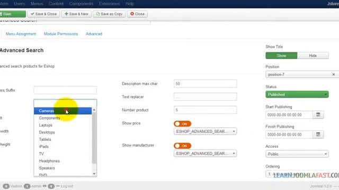Open the dropdown under Show price
This screenshot has height=190, width=339.
coord(205,131)
